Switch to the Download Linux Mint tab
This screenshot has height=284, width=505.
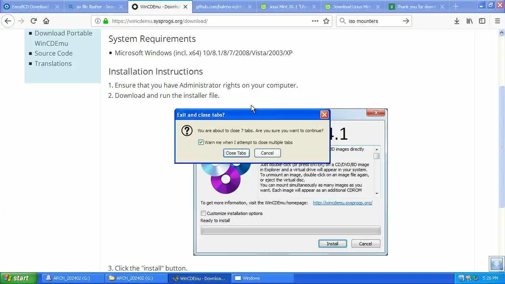coord(352,7)
